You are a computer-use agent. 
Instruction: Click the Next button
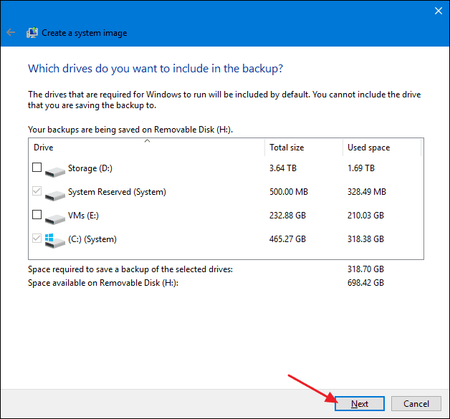point(360,403)
